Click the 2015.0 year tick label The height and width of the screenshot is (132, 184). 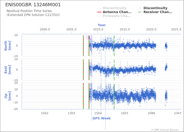[125, 29]
